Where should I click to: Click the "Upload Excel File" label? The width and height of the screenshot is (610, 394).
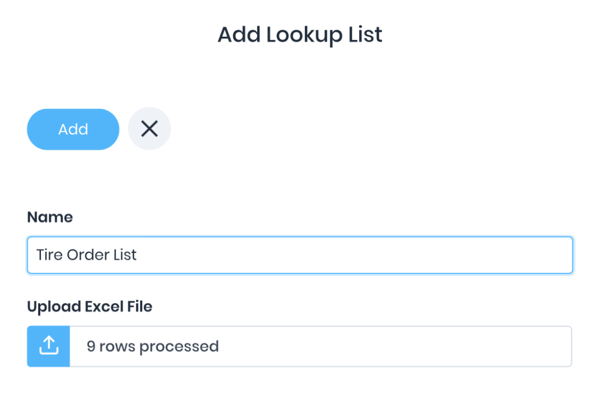click(90, 306)
